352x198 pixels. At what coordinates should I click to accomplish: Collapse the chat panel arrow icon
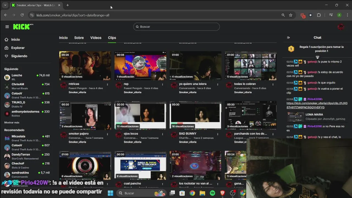point(288,38)
